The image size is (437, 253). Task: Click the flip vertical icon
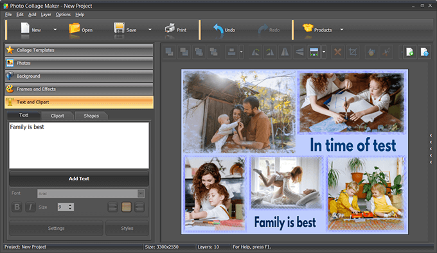[x=299, y=52]
